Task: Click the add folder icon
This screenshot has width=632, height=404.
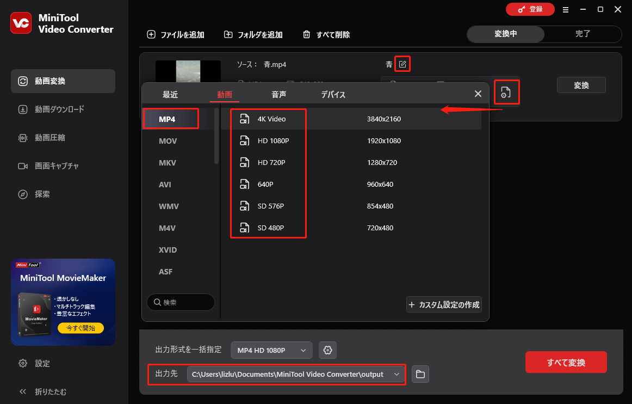Action: tap(228, 34)
